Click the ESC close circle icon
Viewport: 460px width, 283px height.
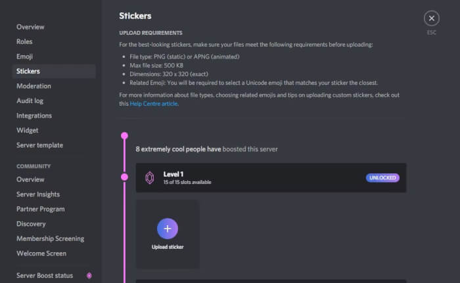[x=431, y=18]
